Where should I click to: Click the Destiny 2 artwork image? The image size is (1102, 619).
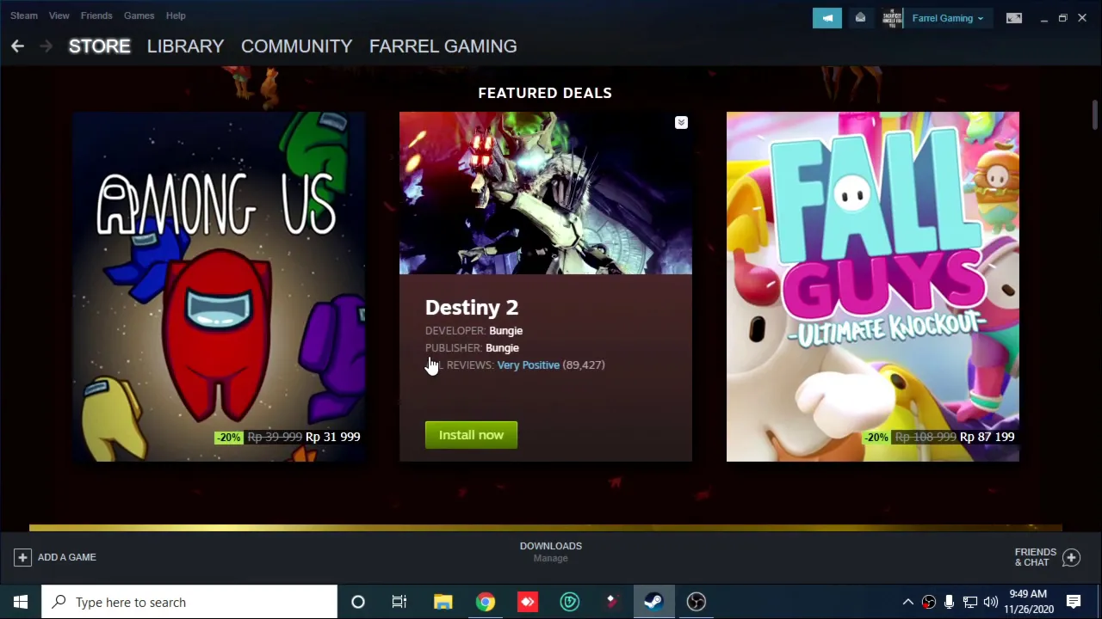tap(546, 193)
